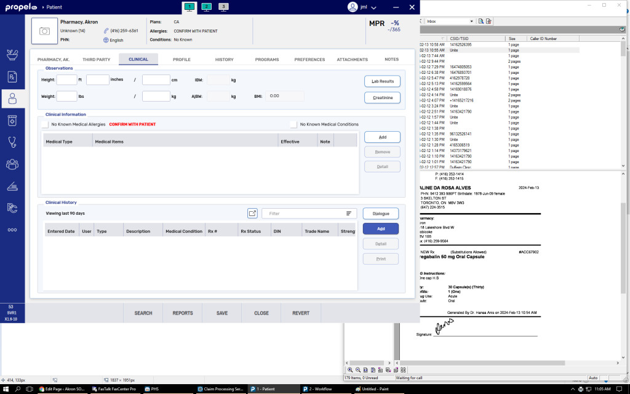Open the people group sidebar icon

12,164
